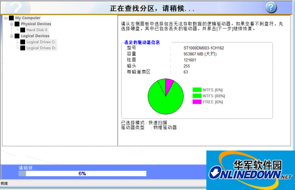This screenshot has width=295, height=190.
Task: Collapse the Logical Devices node
Action: pyautogui.click(x=12, y=36)
